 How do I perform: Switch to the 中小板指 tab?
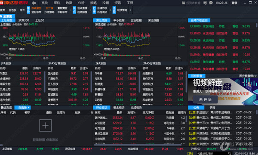119,20
